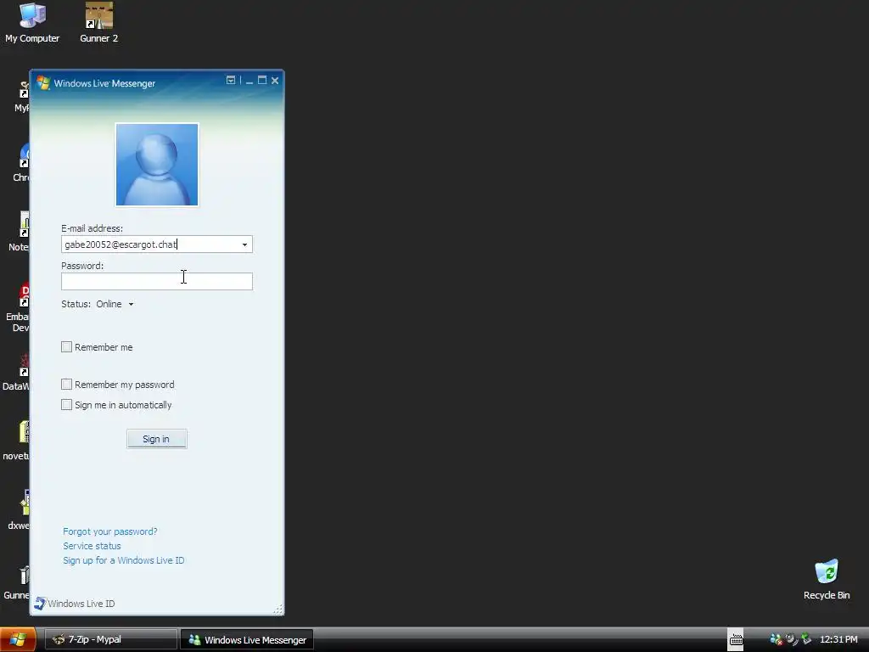Open the dxwe desktop icon
The width and height of the screenshot is (869, 652).
[19, 510]
